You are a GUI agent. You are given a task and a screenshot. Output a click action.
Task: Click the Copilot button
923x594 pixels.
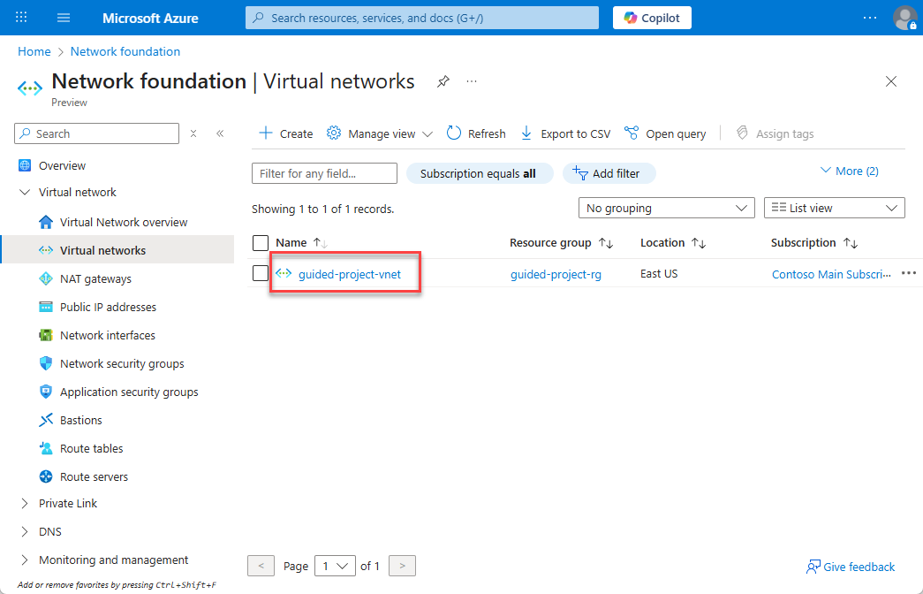coord(652,18)
